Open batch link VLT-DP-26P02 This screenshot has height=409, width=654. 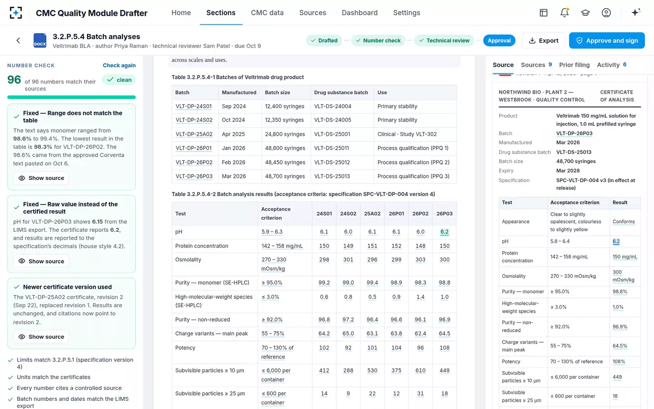(194, 162)
